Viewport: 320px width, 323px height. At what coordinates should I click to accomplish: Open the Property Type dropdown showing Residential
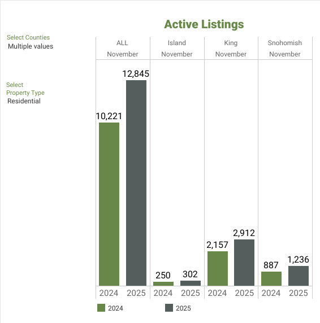click(x=24, y=101)
